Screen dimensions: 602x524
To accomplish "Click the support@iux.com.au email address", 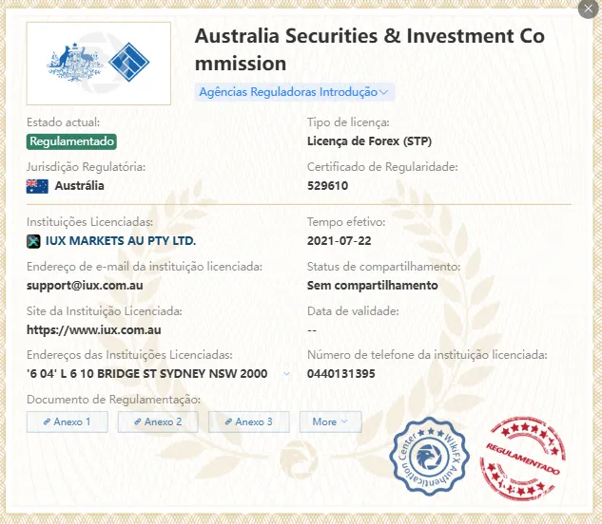I will (85, 286).
